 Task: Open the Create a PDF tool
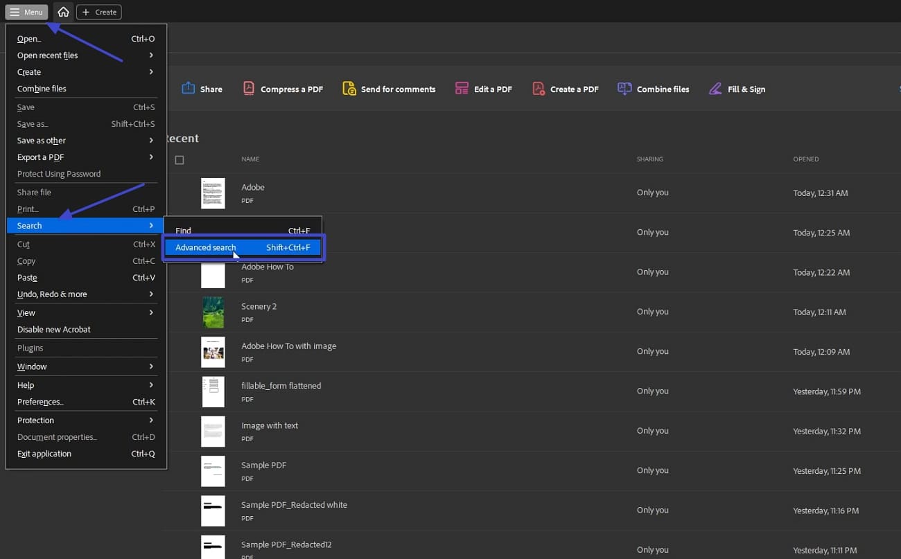[565, 89]
